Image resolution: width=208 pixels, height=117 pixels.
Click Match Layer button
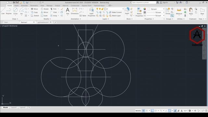point(115,16)
